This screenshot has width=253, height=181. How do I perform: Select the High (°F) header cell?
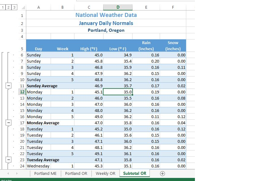(x=89, y=46)
